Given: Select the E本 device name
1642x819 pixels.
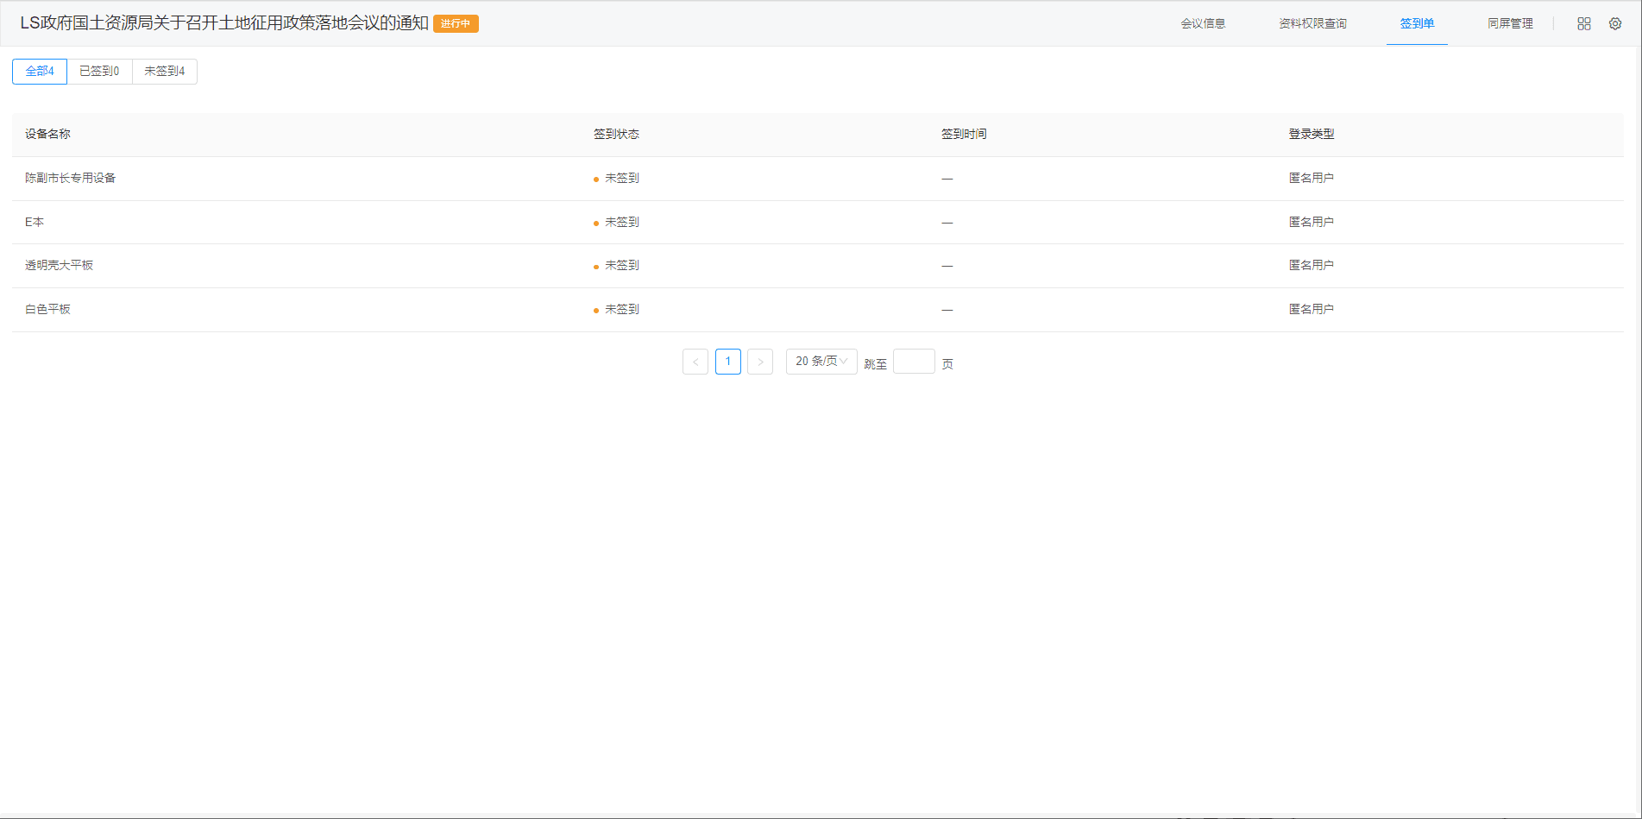Looking at the screenshot, I should click(35, 223).
